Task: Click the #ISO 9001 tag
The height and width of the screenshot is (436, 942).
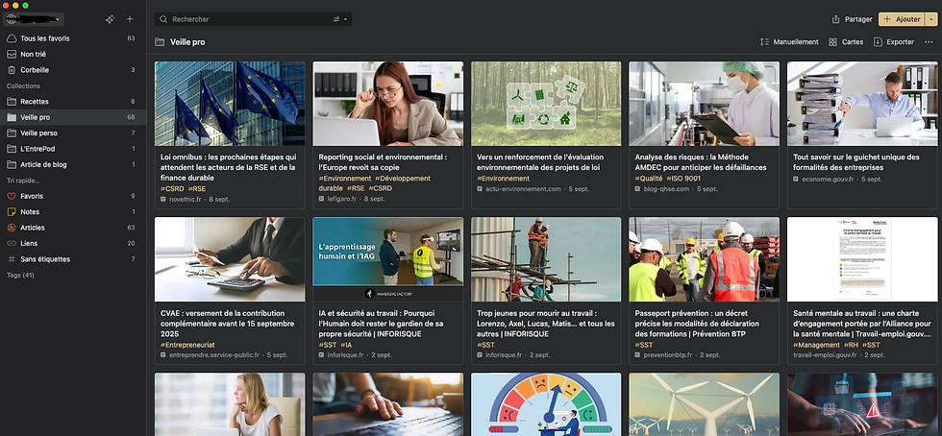Action: [x=683, y=179]
